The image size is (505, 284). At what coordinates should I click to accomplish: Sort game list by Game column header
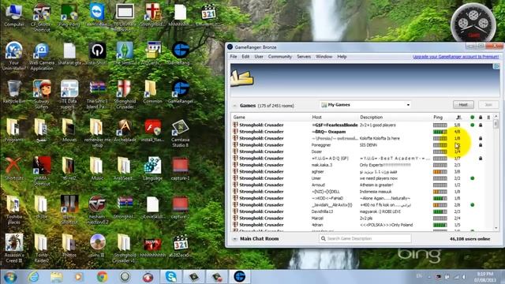[239, 118]
